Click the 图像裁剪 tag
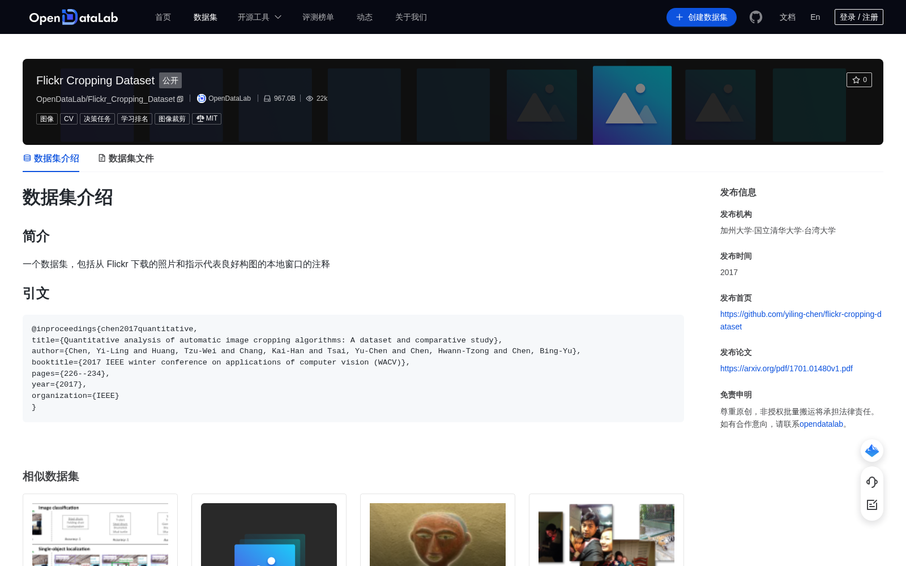Viewport: 906px width, 566px height. (x=172, y=119)
